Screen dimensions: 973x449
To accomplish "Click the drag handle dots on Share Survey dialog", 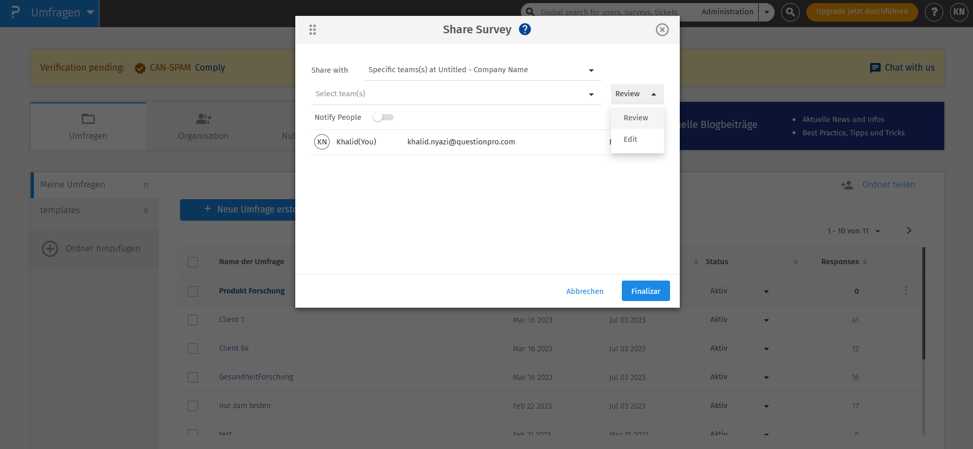I will click(x=313, y=30).
